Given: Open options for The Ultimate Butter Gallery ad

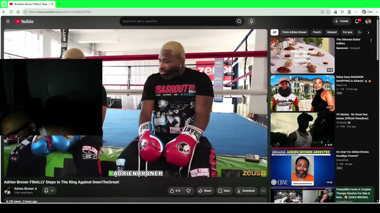Looking at the screenshot, I should [371, 41].
